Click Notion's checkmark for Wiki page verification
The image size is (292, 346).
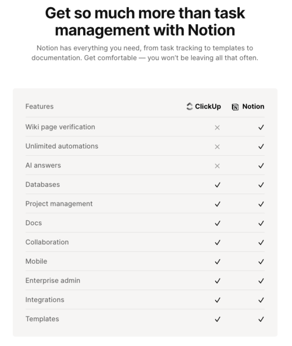261,127
